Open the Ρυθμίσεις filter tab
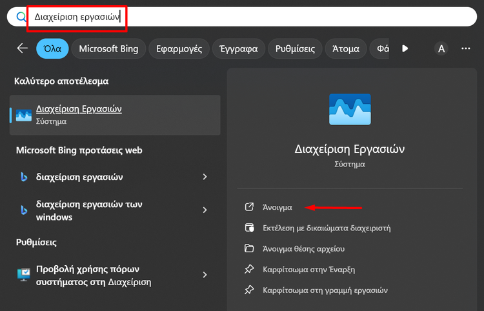The height and width of the screenshot is (311, 484). [295, 48]
